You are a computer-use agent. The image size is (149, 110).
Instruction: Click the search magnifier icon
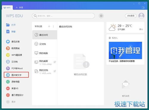click(x=35, y=16)
